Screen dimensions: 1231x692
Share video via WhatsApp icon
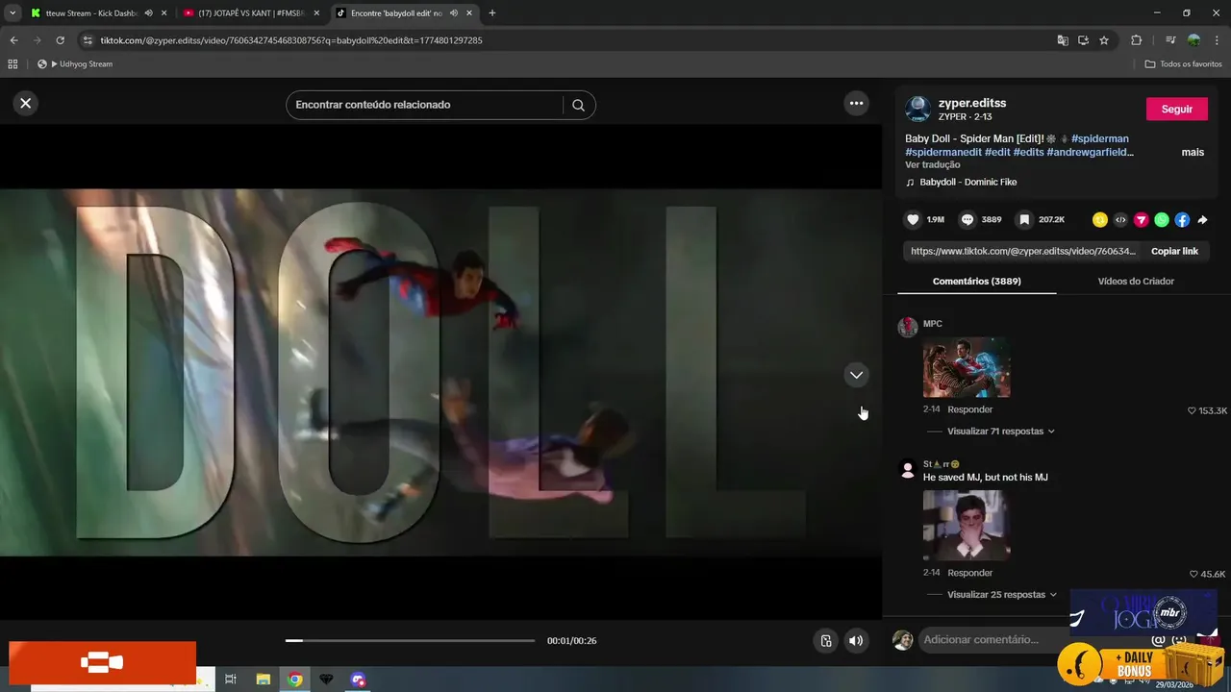click(1162, 220)
